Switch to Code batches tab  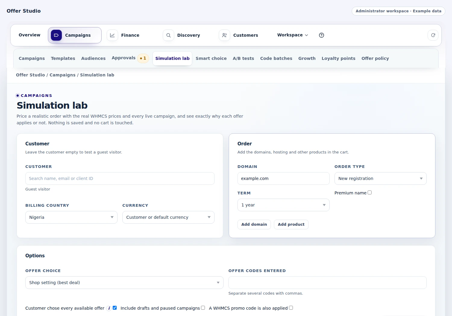point(276,58)
